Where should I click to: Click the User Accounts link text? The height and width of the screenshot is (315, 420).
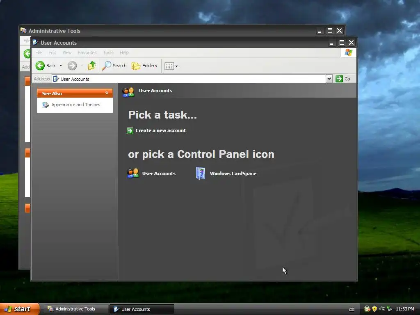pyautogui.click(x=159, y=173)
